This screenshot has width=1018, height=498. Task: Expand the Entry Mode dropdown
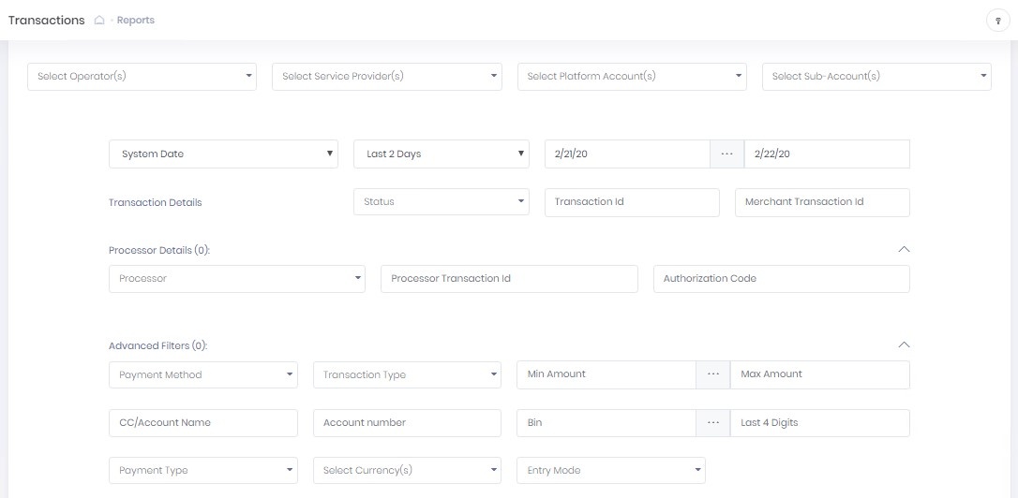point(610,471)
